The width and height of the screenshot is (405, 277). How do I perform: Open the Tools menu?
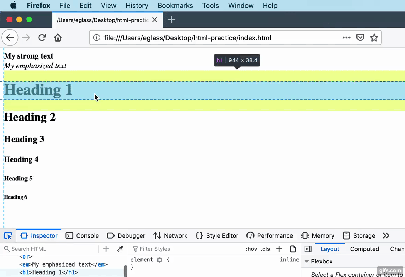click(x=211, y=6)
